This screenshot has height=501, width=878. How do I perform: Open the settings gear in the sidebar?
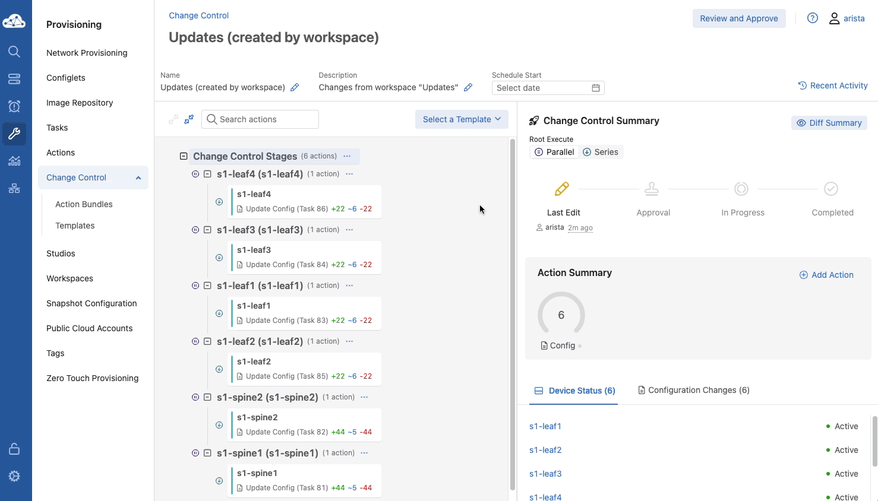pos(14,476)
